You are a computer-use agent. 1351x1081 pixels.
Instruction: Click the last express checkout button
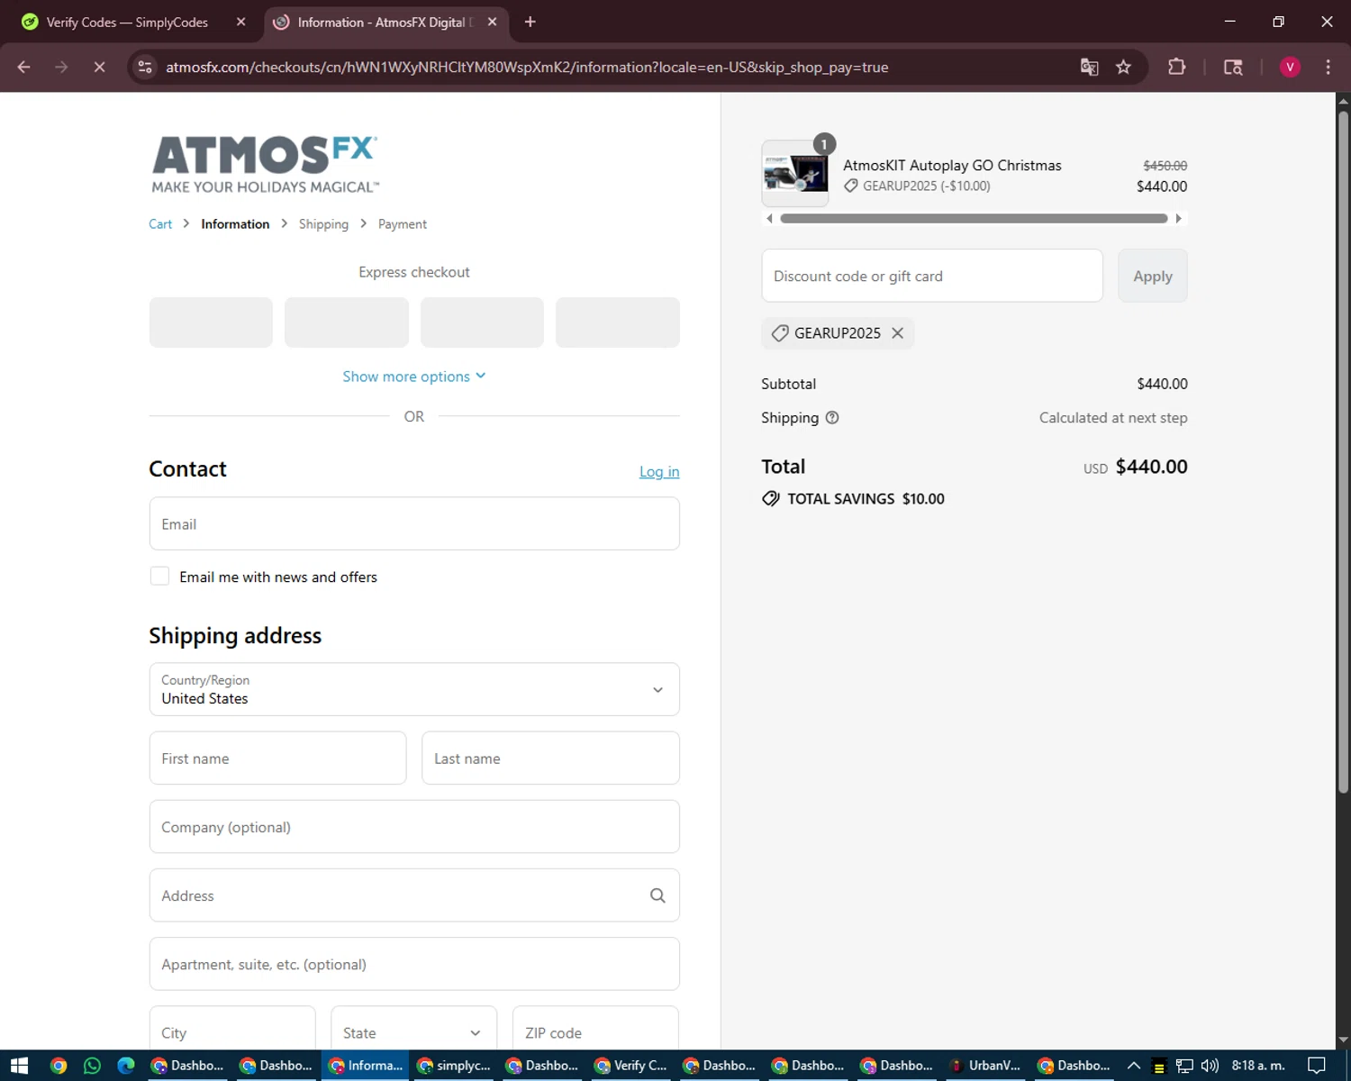coord(618,322)
